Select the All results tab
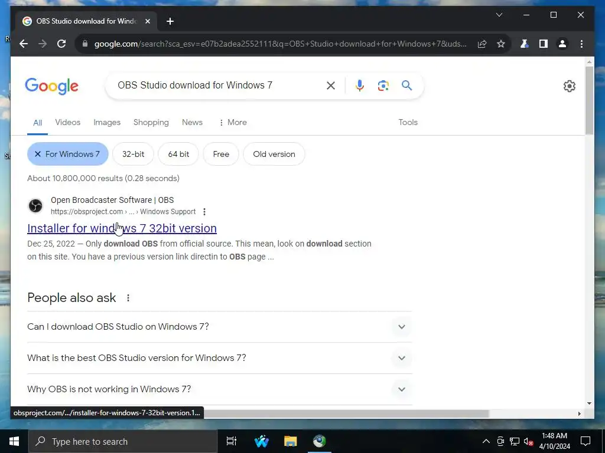Viewport: 605px width, 453px height. pyautogui.click(x=37, y=123)
